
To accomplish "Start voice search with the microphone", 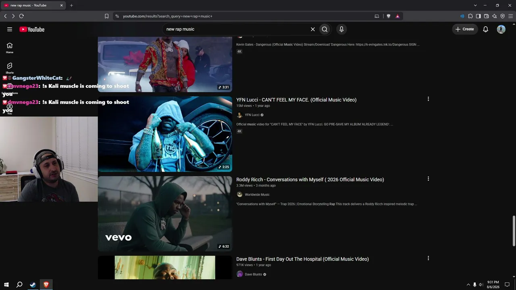I will tap(341, 29).
